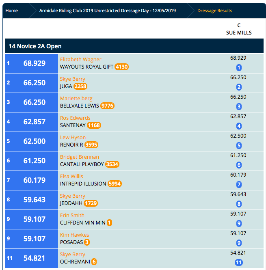Click bridle number badge 1729

point(91,203)
